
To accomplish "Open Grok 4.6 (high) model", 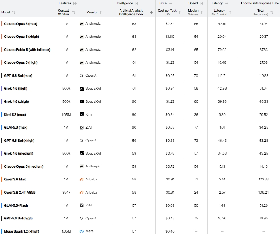I will point(16,88).
